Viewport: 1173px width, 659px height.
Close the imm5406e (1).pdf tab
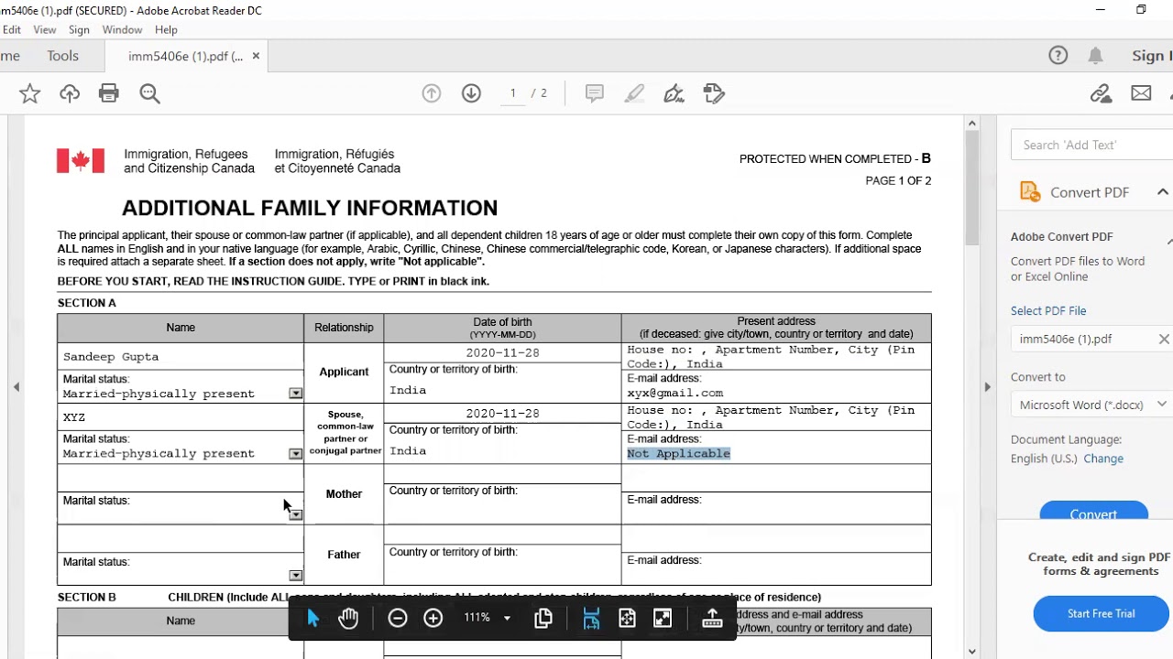pos(256,56)
